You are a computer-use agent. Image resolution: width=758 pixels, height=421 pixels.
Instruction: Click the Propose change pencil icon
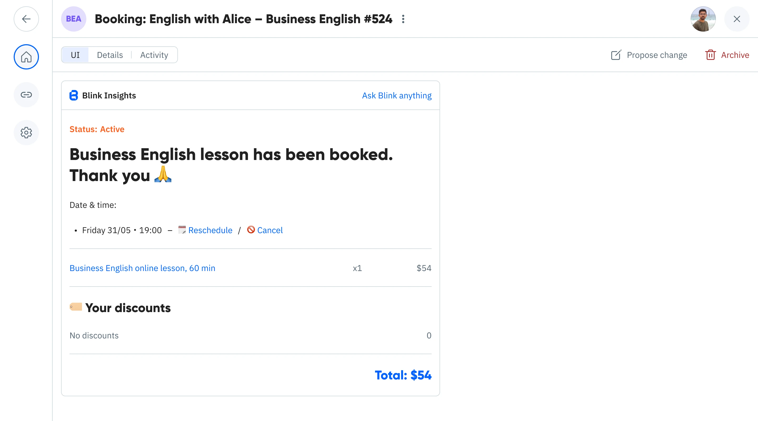[616, 55]
